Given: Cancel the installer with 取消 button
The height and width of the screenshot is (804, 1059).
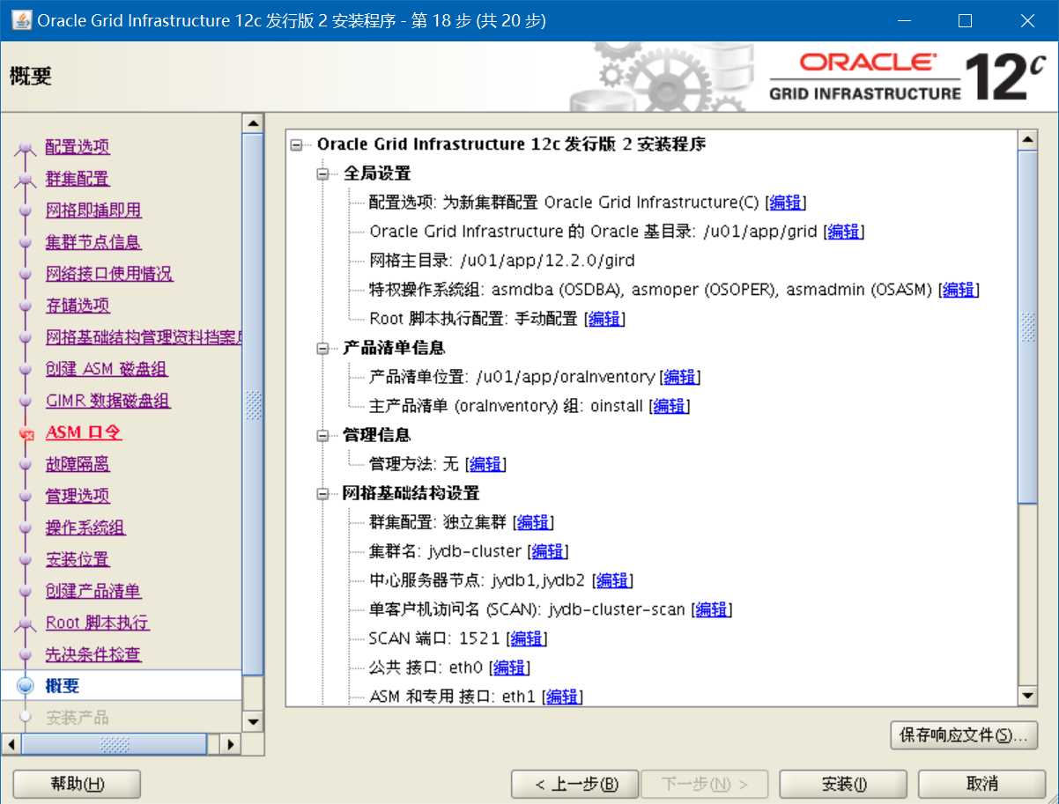Looking at the screenshot, I should tap(982, 784).
